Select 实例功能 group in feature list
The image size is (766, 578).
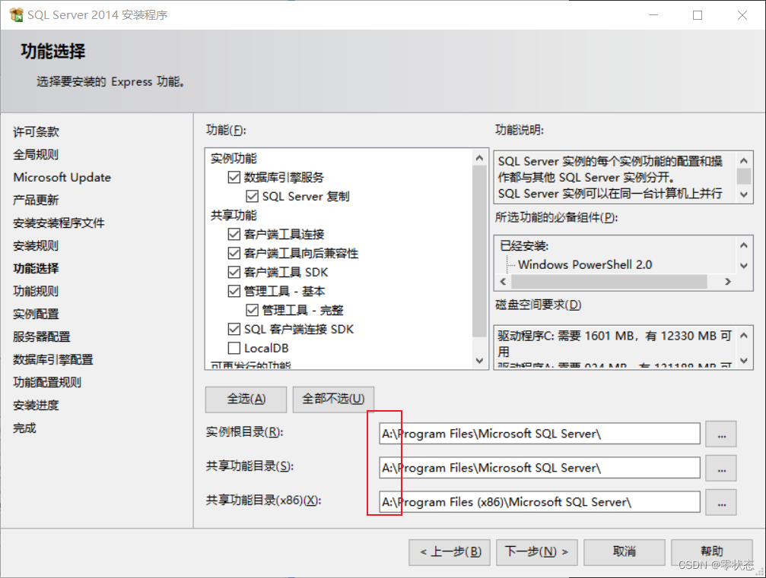[x=234, y=159]
